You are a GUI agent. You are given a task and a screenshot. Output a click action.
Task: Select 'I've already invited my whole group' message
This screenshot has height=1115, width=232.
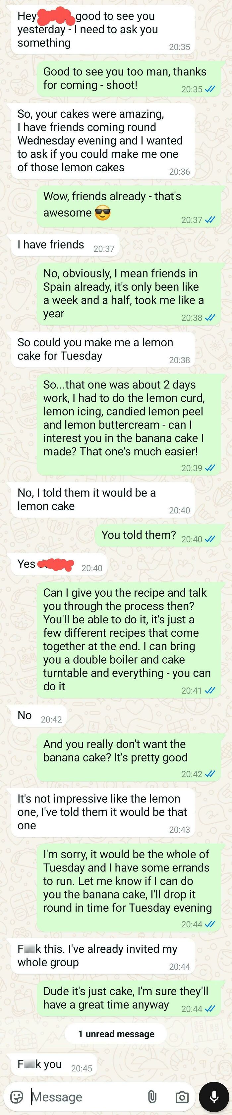[x=103, y=957]
